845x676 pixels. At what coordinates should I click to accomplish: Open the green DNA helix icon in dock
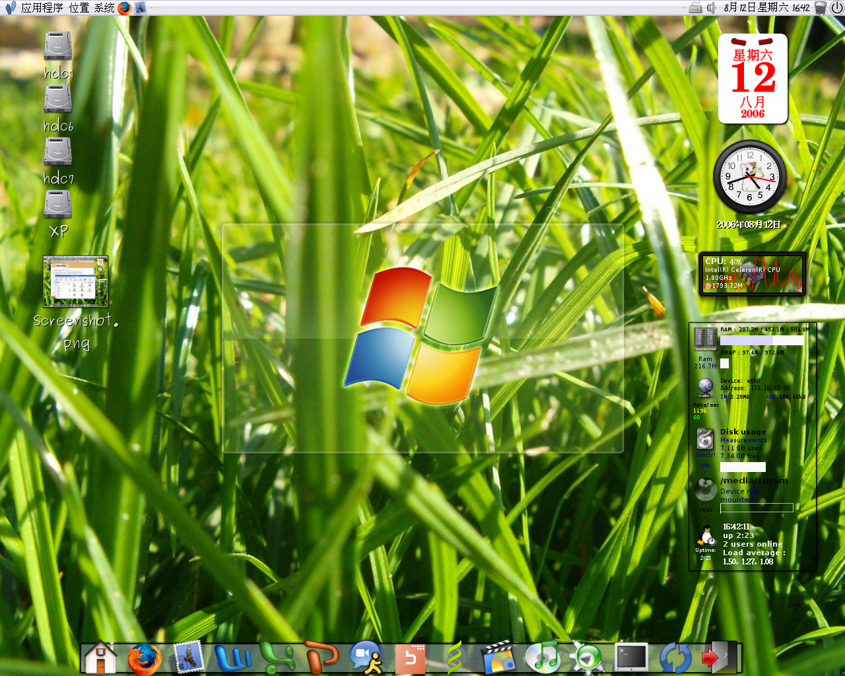click(455, 658)
